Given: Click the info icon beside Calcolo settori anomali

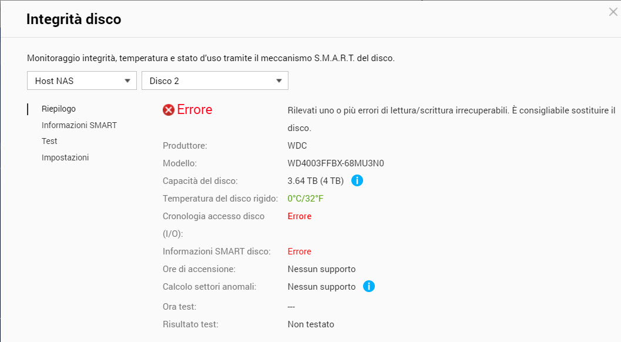Looking at the screenshot, I should point(369,287).
